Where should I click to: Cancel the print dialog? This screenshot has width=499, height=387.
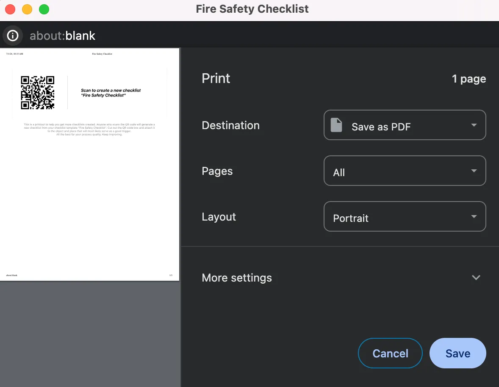pyautogui.click(x=390, y=353)
